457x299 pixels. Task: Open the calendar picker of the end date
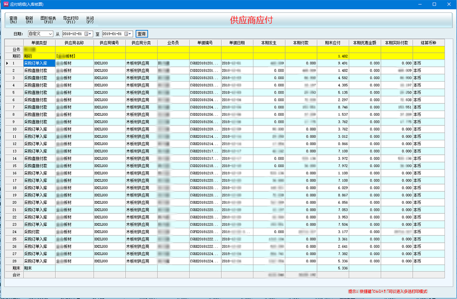point(128,34)
